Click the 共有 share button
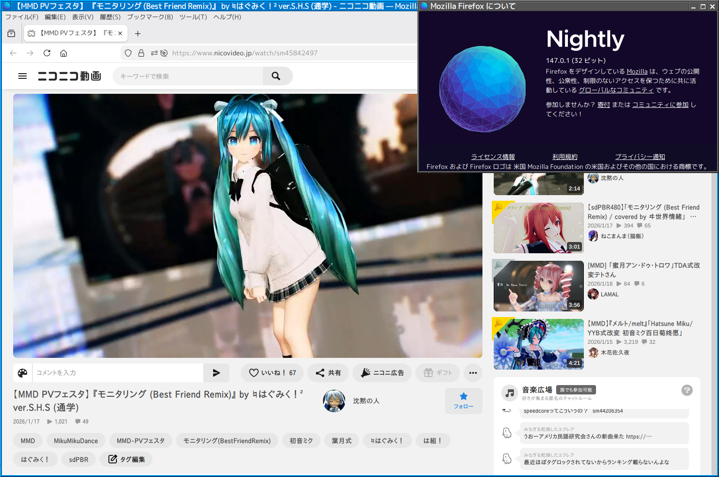Image resolution: width=719 pixels, height=477 pixels. [x=328, y=373]
